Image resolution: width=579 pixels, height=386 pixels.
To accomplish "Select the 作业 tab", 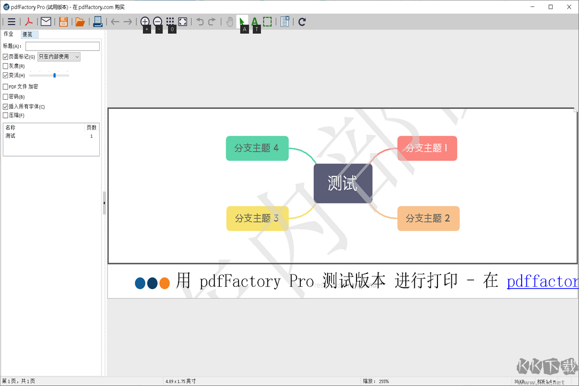I will click(x=9, y=34).
